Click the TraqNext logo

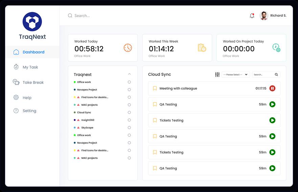pos(32,22)
